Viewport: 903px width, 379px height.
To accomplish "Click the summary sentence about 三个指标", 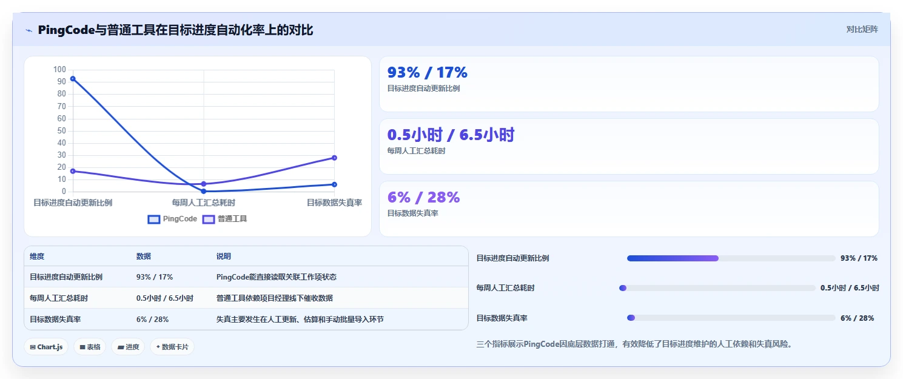I will [634, 344].
